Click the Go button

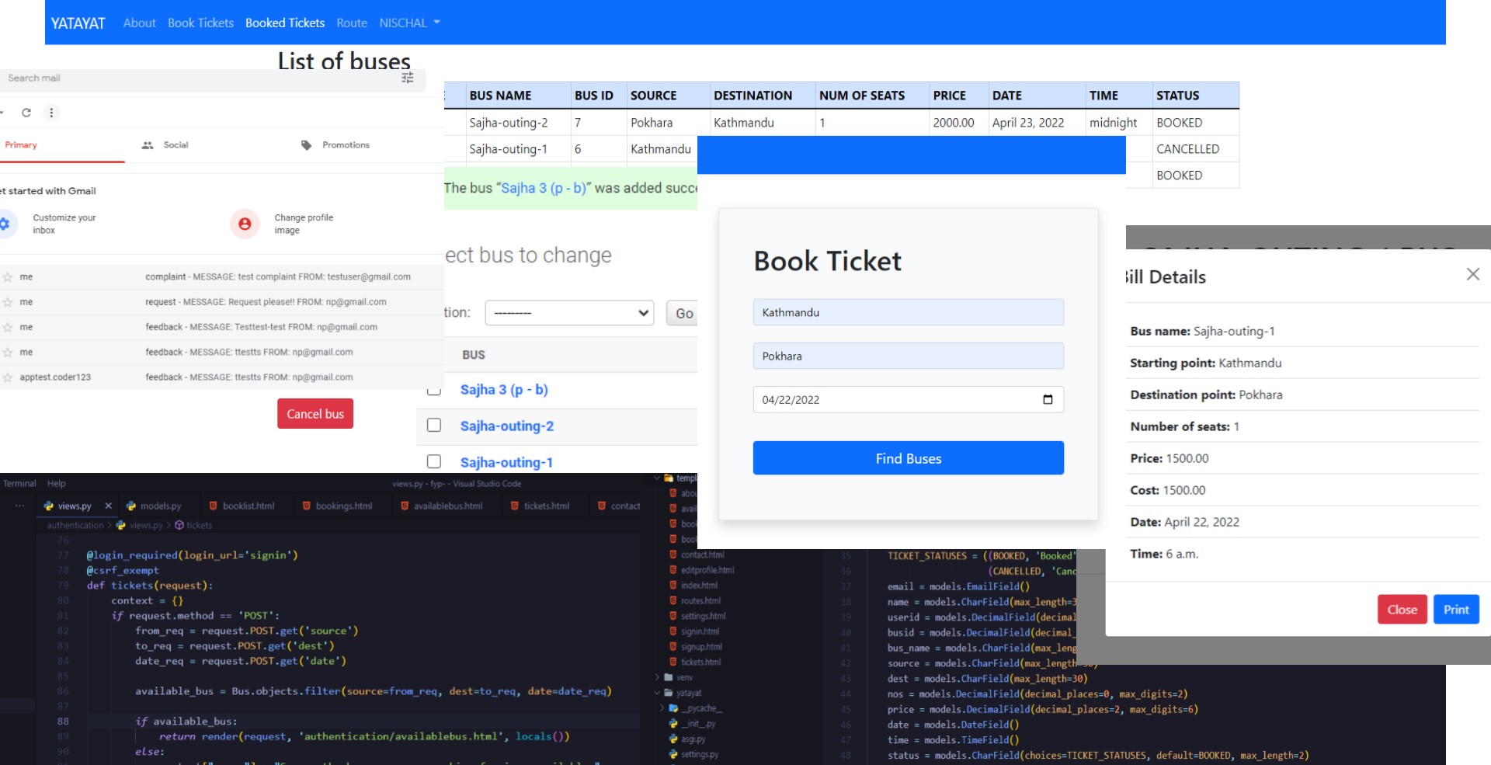tap(683, 313)
